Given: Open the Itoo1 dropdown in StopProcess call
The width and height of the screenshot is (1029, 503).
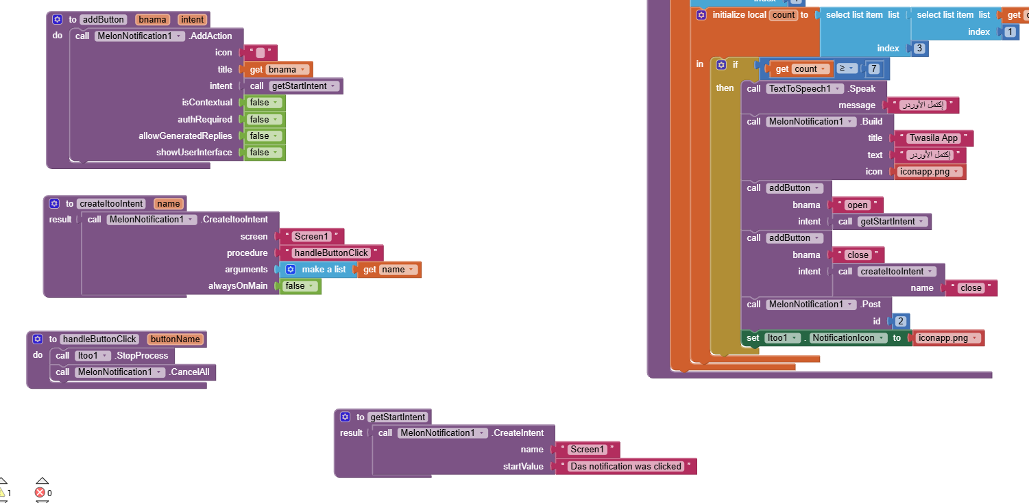Looking at the screenshot, I should point(93,356).
